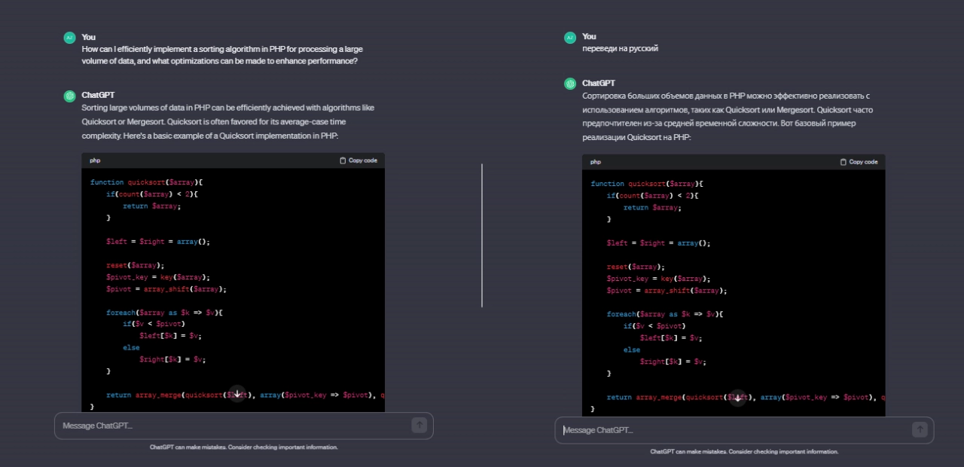Click the user avatar in the left chat
Image resolution: width=964 pixels, height=467 pixels.
pyautogui.click(x=69, y=37)
